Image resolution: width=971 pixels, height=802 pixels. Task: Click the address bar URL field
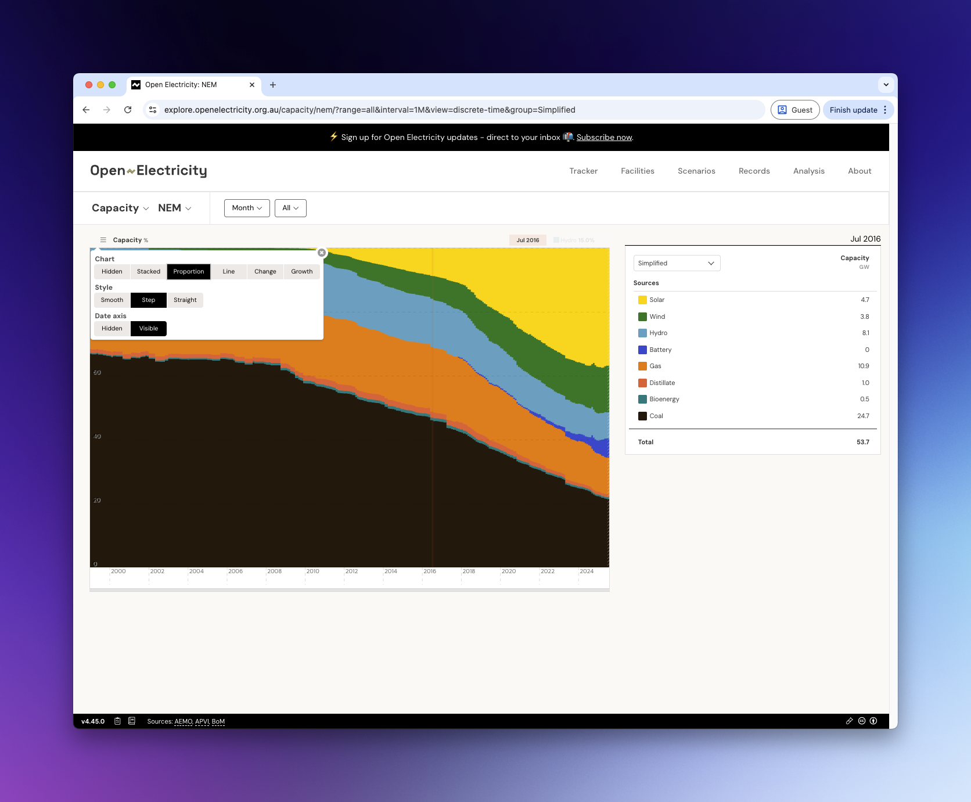pyautogui.click(x=453, y=110)
